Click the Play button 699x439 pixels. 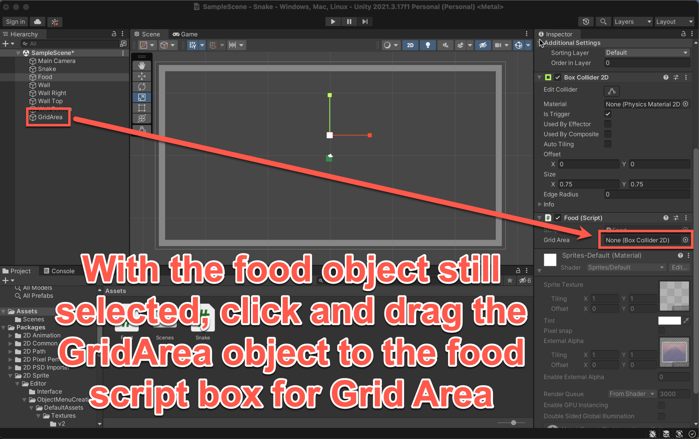[x=333, y=21]
